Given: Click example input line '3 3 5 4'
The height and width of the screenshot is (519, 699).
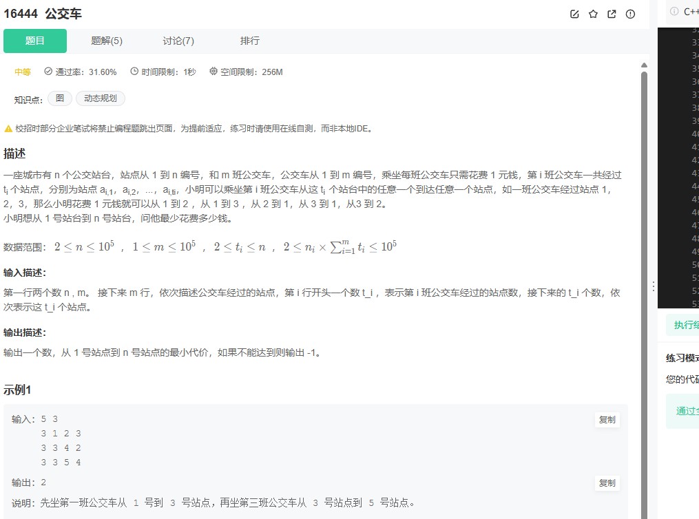Looking at the screenshot, I should [x=61, y=463].
